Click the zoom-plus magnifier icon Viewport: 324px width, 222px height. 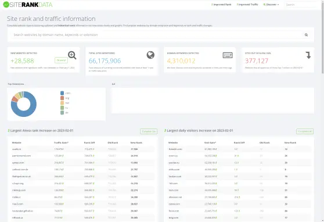(72, 55)
